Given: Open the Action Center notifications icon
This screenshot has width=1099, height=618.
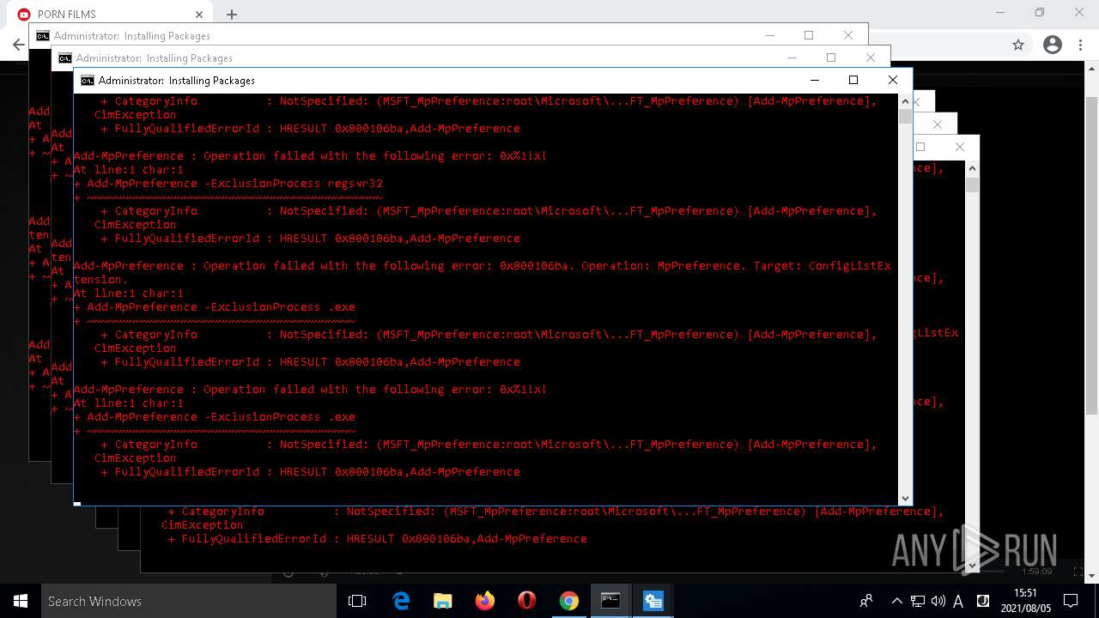Looking at the screenshot, I should pos(1070,601).
